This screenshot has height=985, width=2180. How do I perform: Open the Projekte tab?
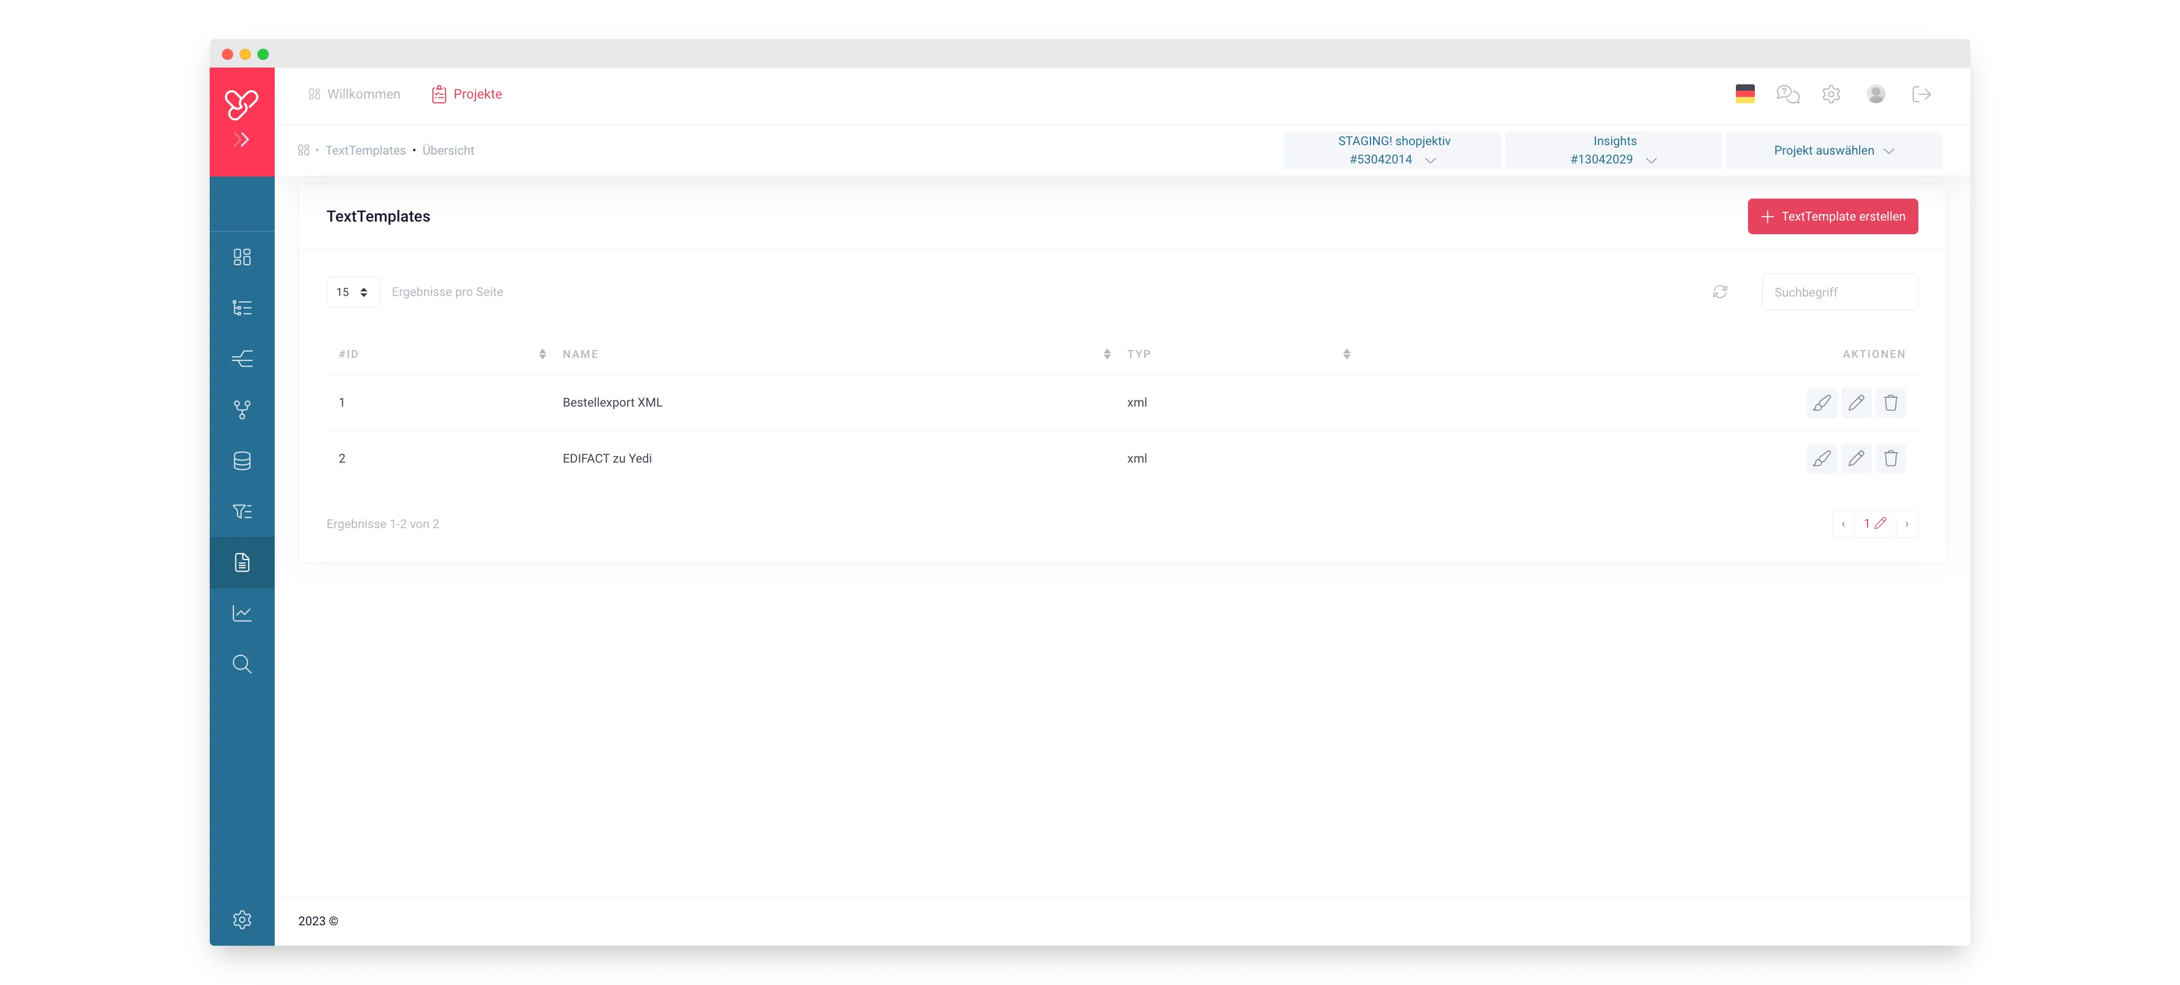pyautogui.click(x=466, y=94)
